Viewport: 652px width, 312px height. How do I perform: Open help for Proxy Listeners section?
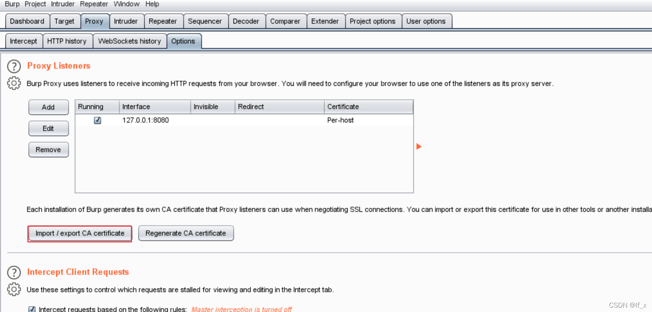pyautogui.click(x=14, y=66)
